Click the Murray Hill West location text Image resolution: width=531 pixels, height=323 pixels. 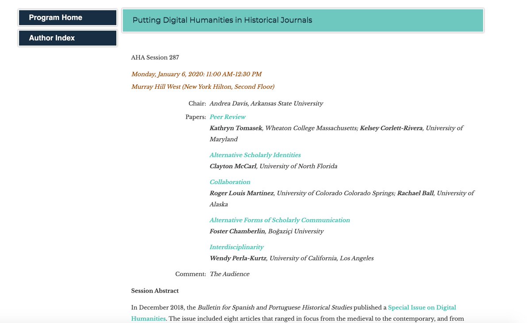(x=203, y=87)
